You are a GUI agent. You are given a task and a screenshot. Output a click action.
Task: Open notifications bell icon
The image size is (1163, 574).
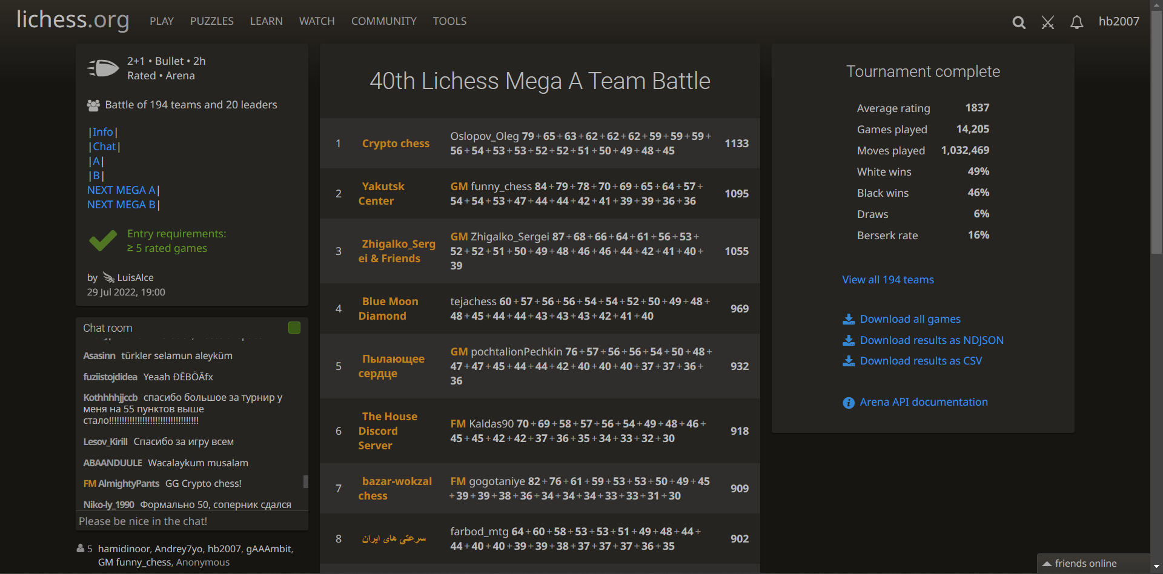1076,22
